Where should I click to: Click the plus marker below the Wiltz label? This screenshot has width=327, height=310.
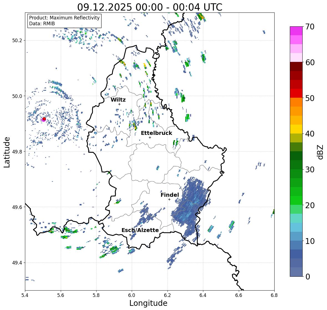(x=119, y=104)
